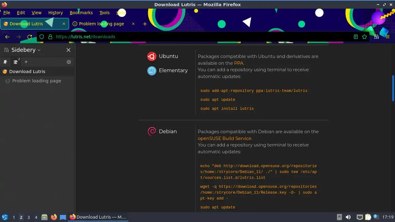The height and width of the screenshot is (222, 395).
Task: Bookmark this page with the star icon
Action: point(364,37)
